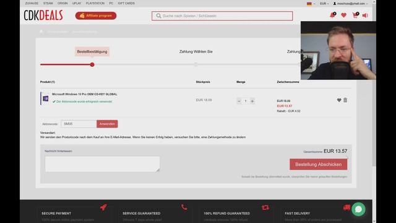Click the Fast Delivery truck icon
This screenshot has width=396, height=223.
[346, 208]
